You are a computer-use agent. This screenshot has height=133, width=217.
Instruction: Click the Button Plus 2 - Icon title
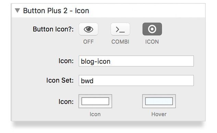point(56,11)
